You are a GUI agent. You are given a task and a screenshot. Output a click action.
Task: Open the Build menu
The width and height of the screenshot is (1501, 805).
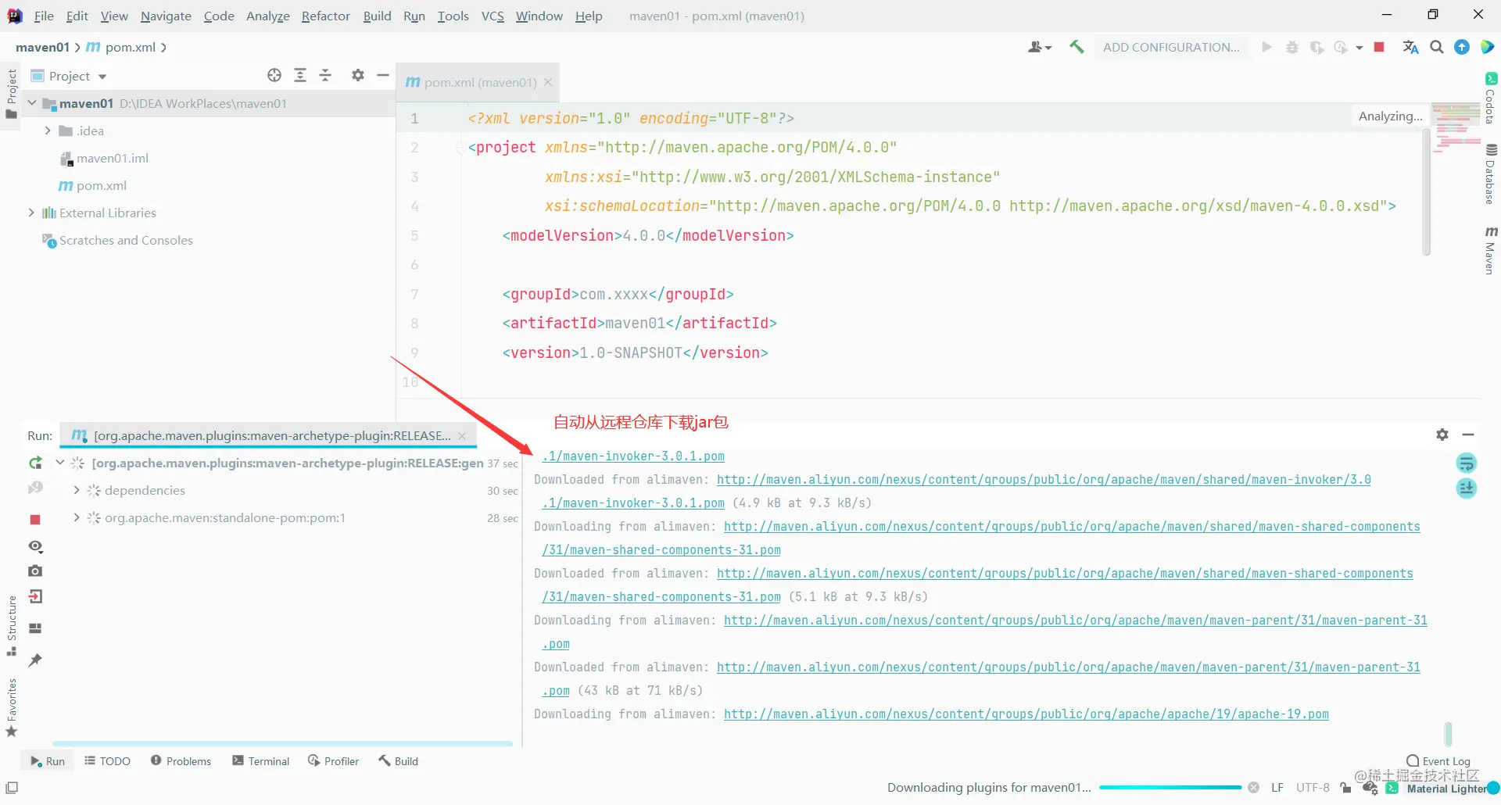coord(377,16)
